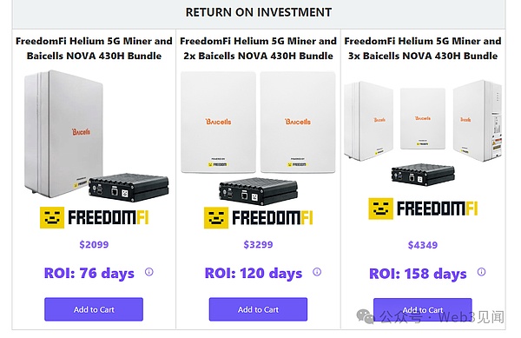Click FreedomFi logo in the $4349 bundle
Viewport: 521px width, 338px height.
click(423, 209)
